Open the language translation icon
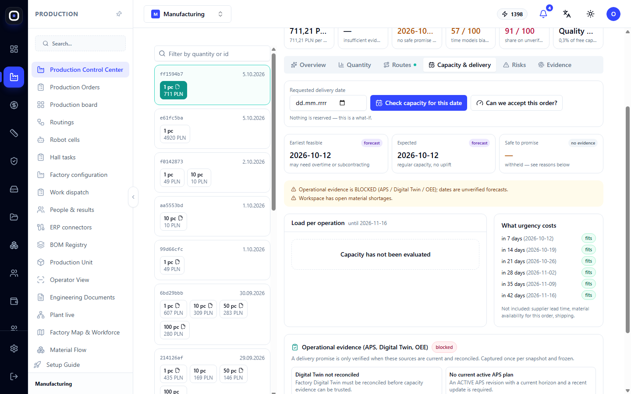Screen dimensions: 631x394 coord(567,14)
